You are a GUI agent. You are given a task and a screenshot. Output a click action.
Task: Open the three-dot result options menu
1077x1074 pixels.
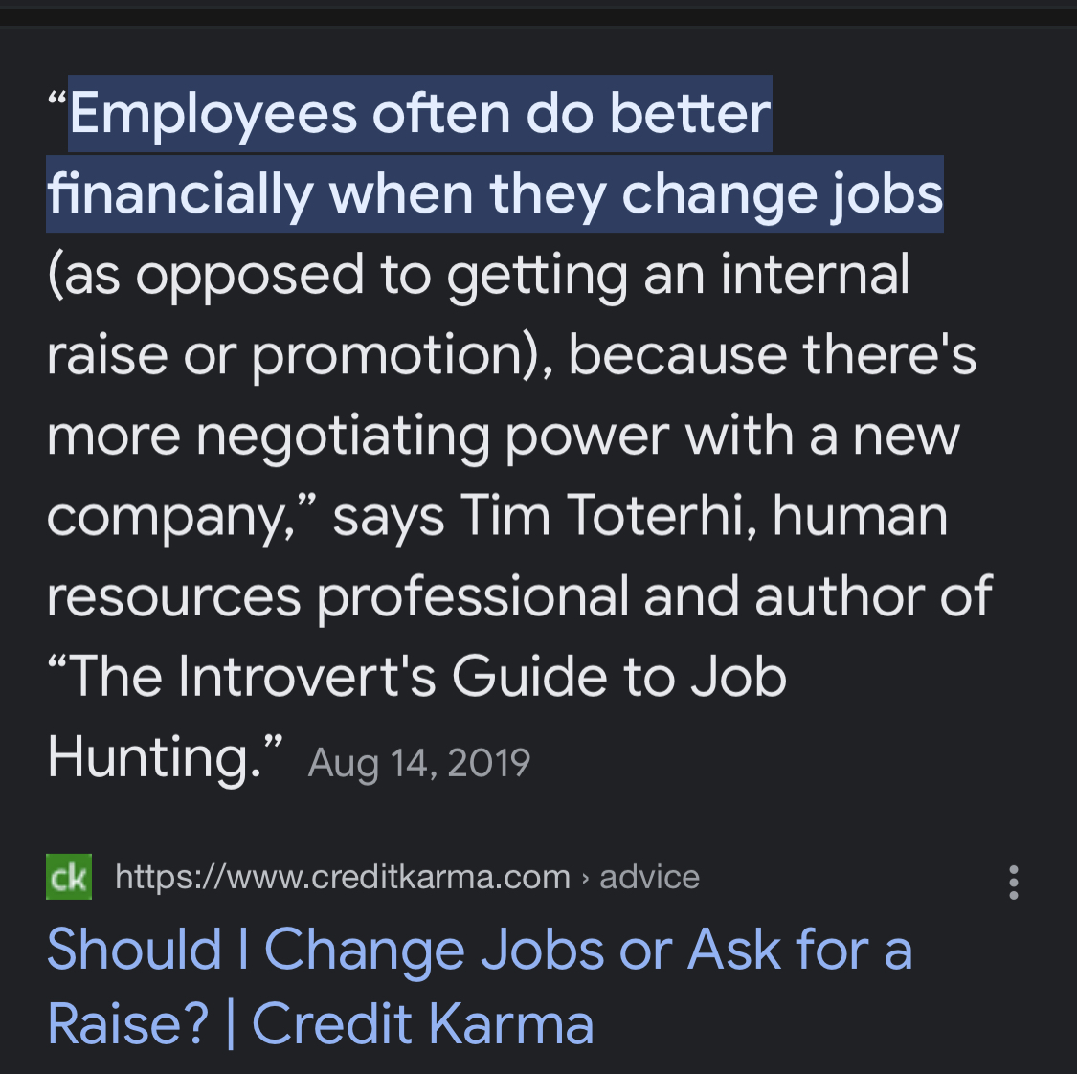pyautogui.click(x=1013, y=882)
